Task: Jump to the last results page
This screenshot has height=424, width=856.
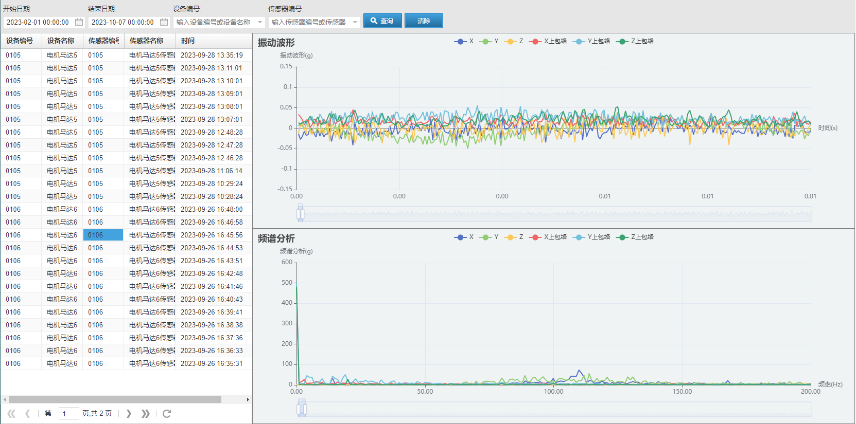Action: tap(146, 414)
